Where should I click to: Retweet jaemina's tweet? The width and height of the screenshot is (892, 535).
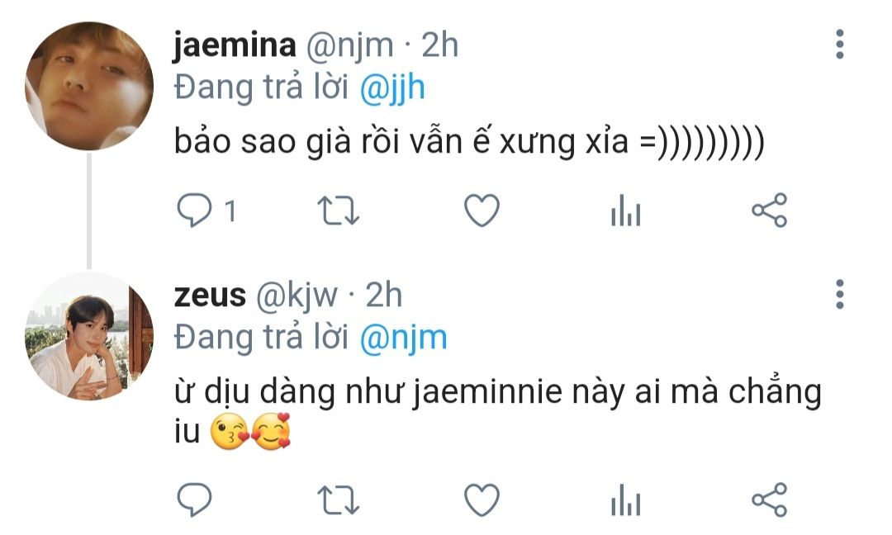338,211
